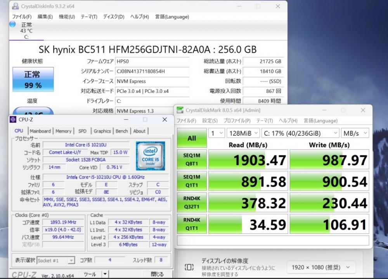Open ファイル(F) menu in CrystalDiskInfo
388x279 pixels.
click(22, 17)
